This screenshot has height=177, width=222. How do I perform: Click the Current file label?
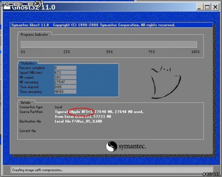click(x=28, y=131)
